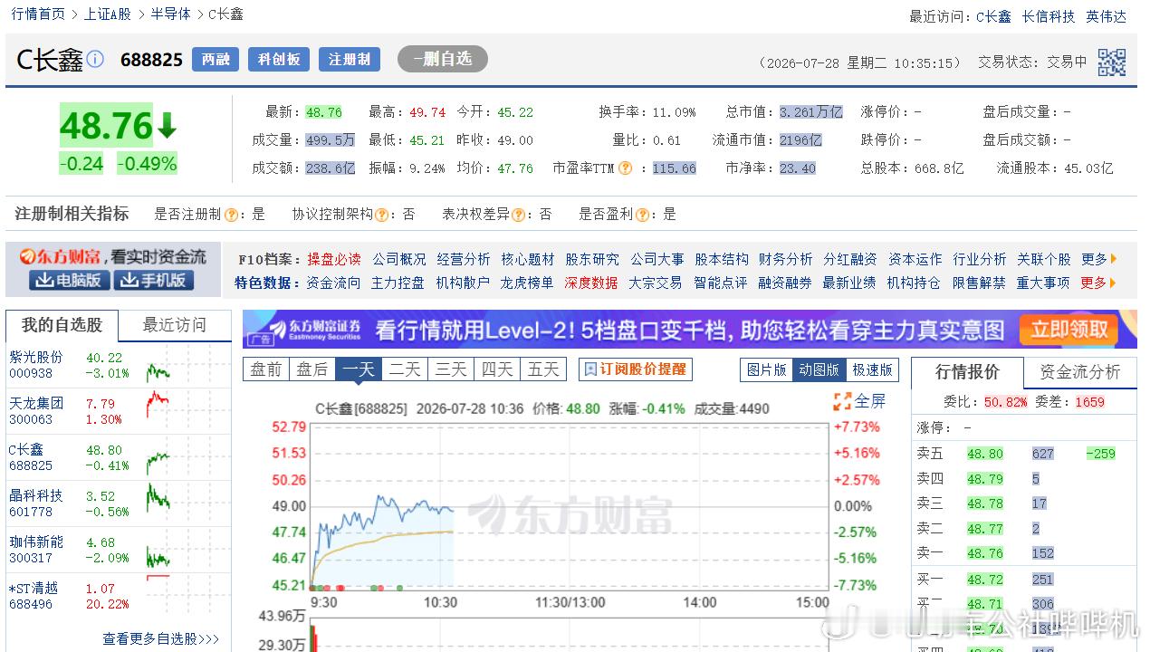The width and height of the screenshot is (1150, 652).
Task: Open 珈伟新能 in watchlist
Action: point(36,542)
